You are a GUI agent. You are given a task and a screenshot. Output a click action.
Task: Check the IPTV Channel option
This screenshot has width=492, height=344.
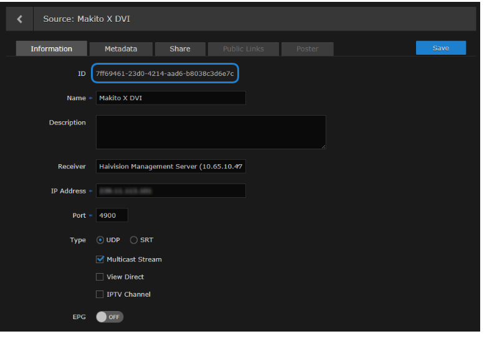click(x=100, y=294)
